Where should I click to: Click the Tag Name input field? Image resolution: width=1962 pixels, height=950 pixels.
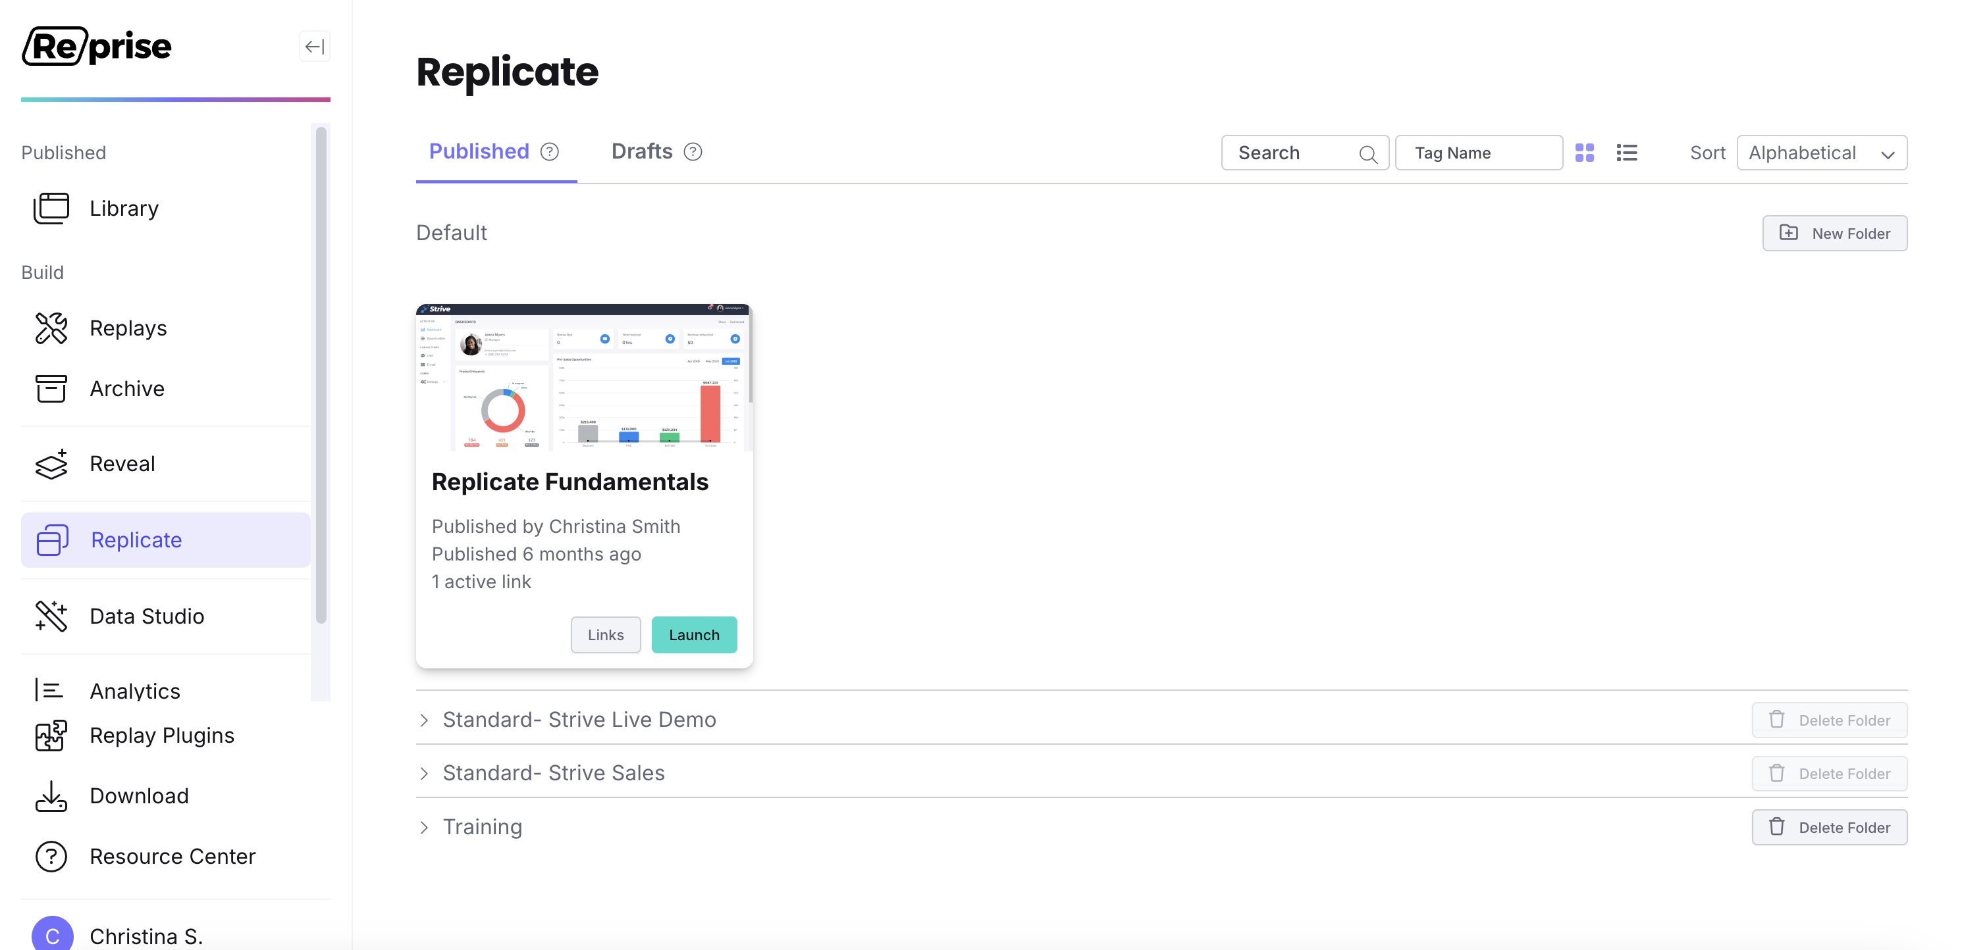tap(1478, 153)
